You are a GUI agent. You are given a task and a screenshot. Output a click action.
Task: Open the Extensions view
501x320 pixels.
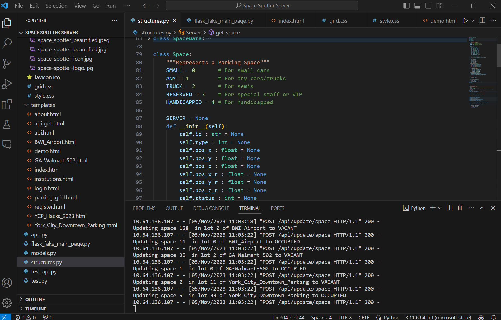(7, 104)
